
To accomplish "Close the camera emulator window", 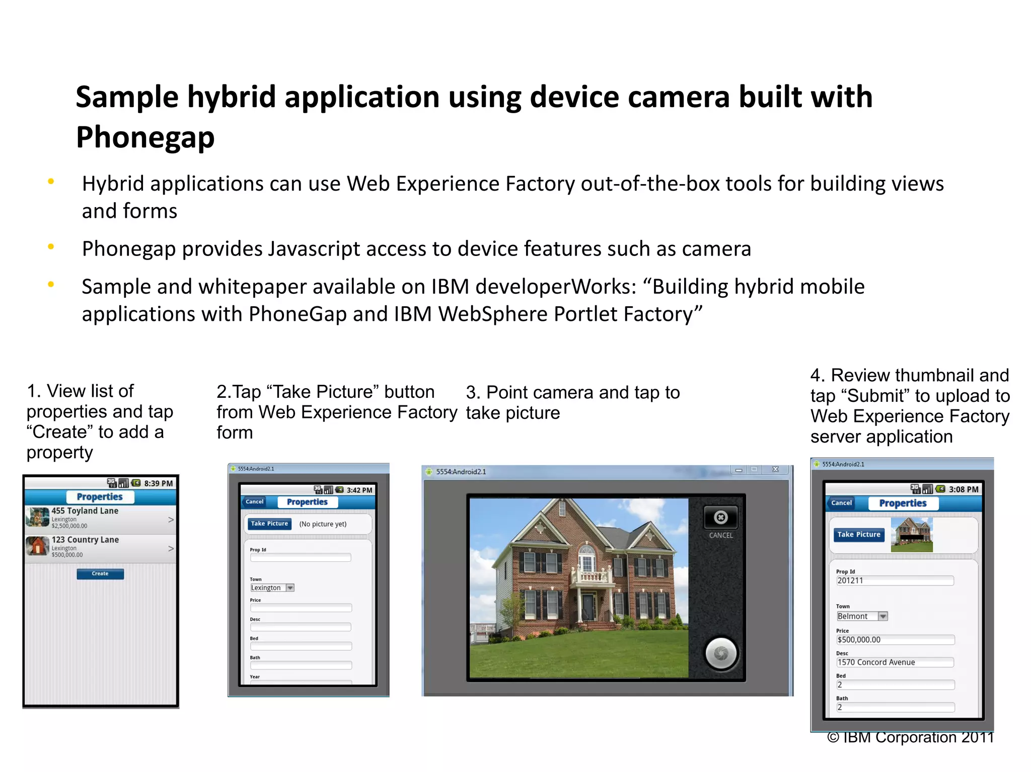I will 776,470.
